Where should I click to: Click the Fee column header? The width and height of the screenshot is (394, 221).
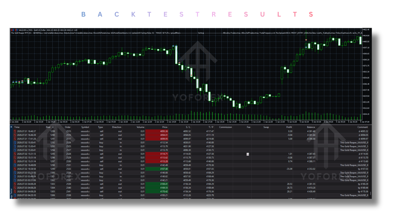[x=249, y=127]
